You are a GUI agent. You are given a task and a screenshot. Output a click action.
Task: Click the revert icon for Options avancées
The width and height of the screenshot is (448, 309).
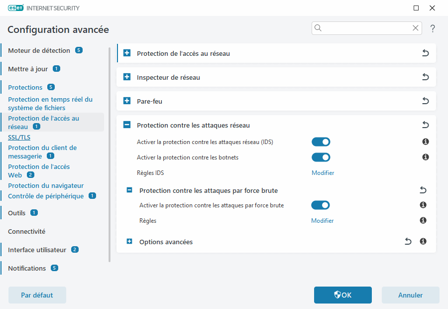tap(408, 241)
